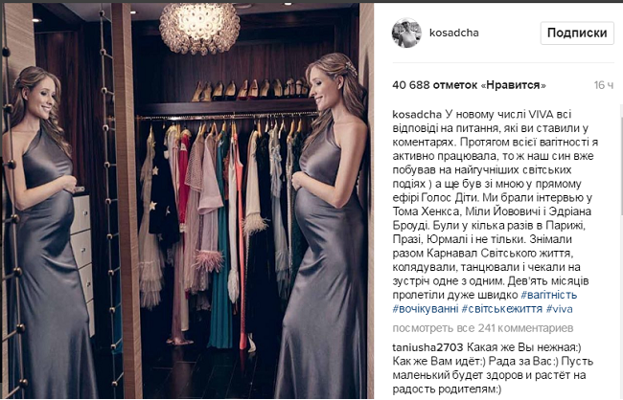Click the Подписки button
This screenshot has height=400, width=623.
[x=577, y=33]
